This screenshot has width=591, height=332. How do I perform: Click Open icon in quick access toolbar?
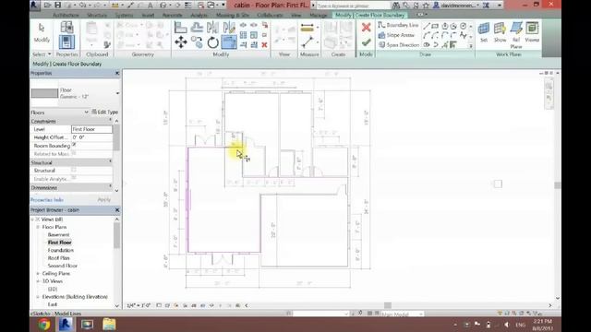47,5
